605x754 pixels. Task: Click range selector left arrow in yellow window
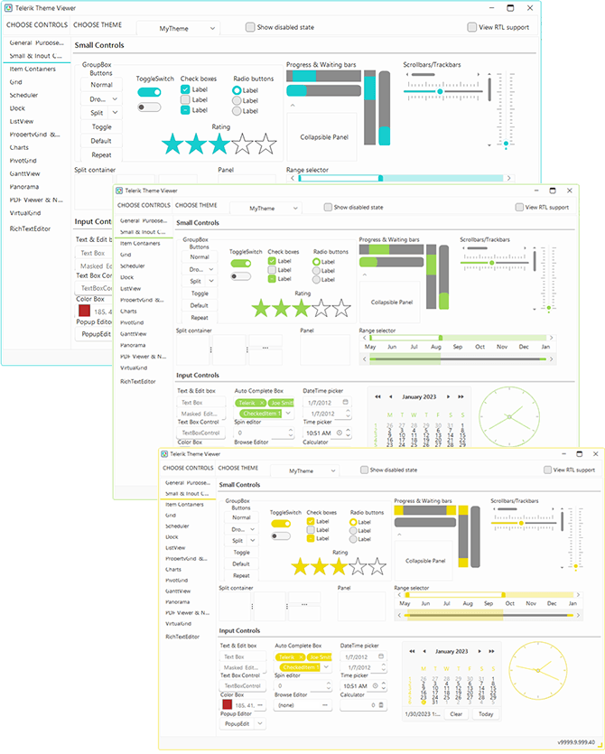click(x=400, y=595)
